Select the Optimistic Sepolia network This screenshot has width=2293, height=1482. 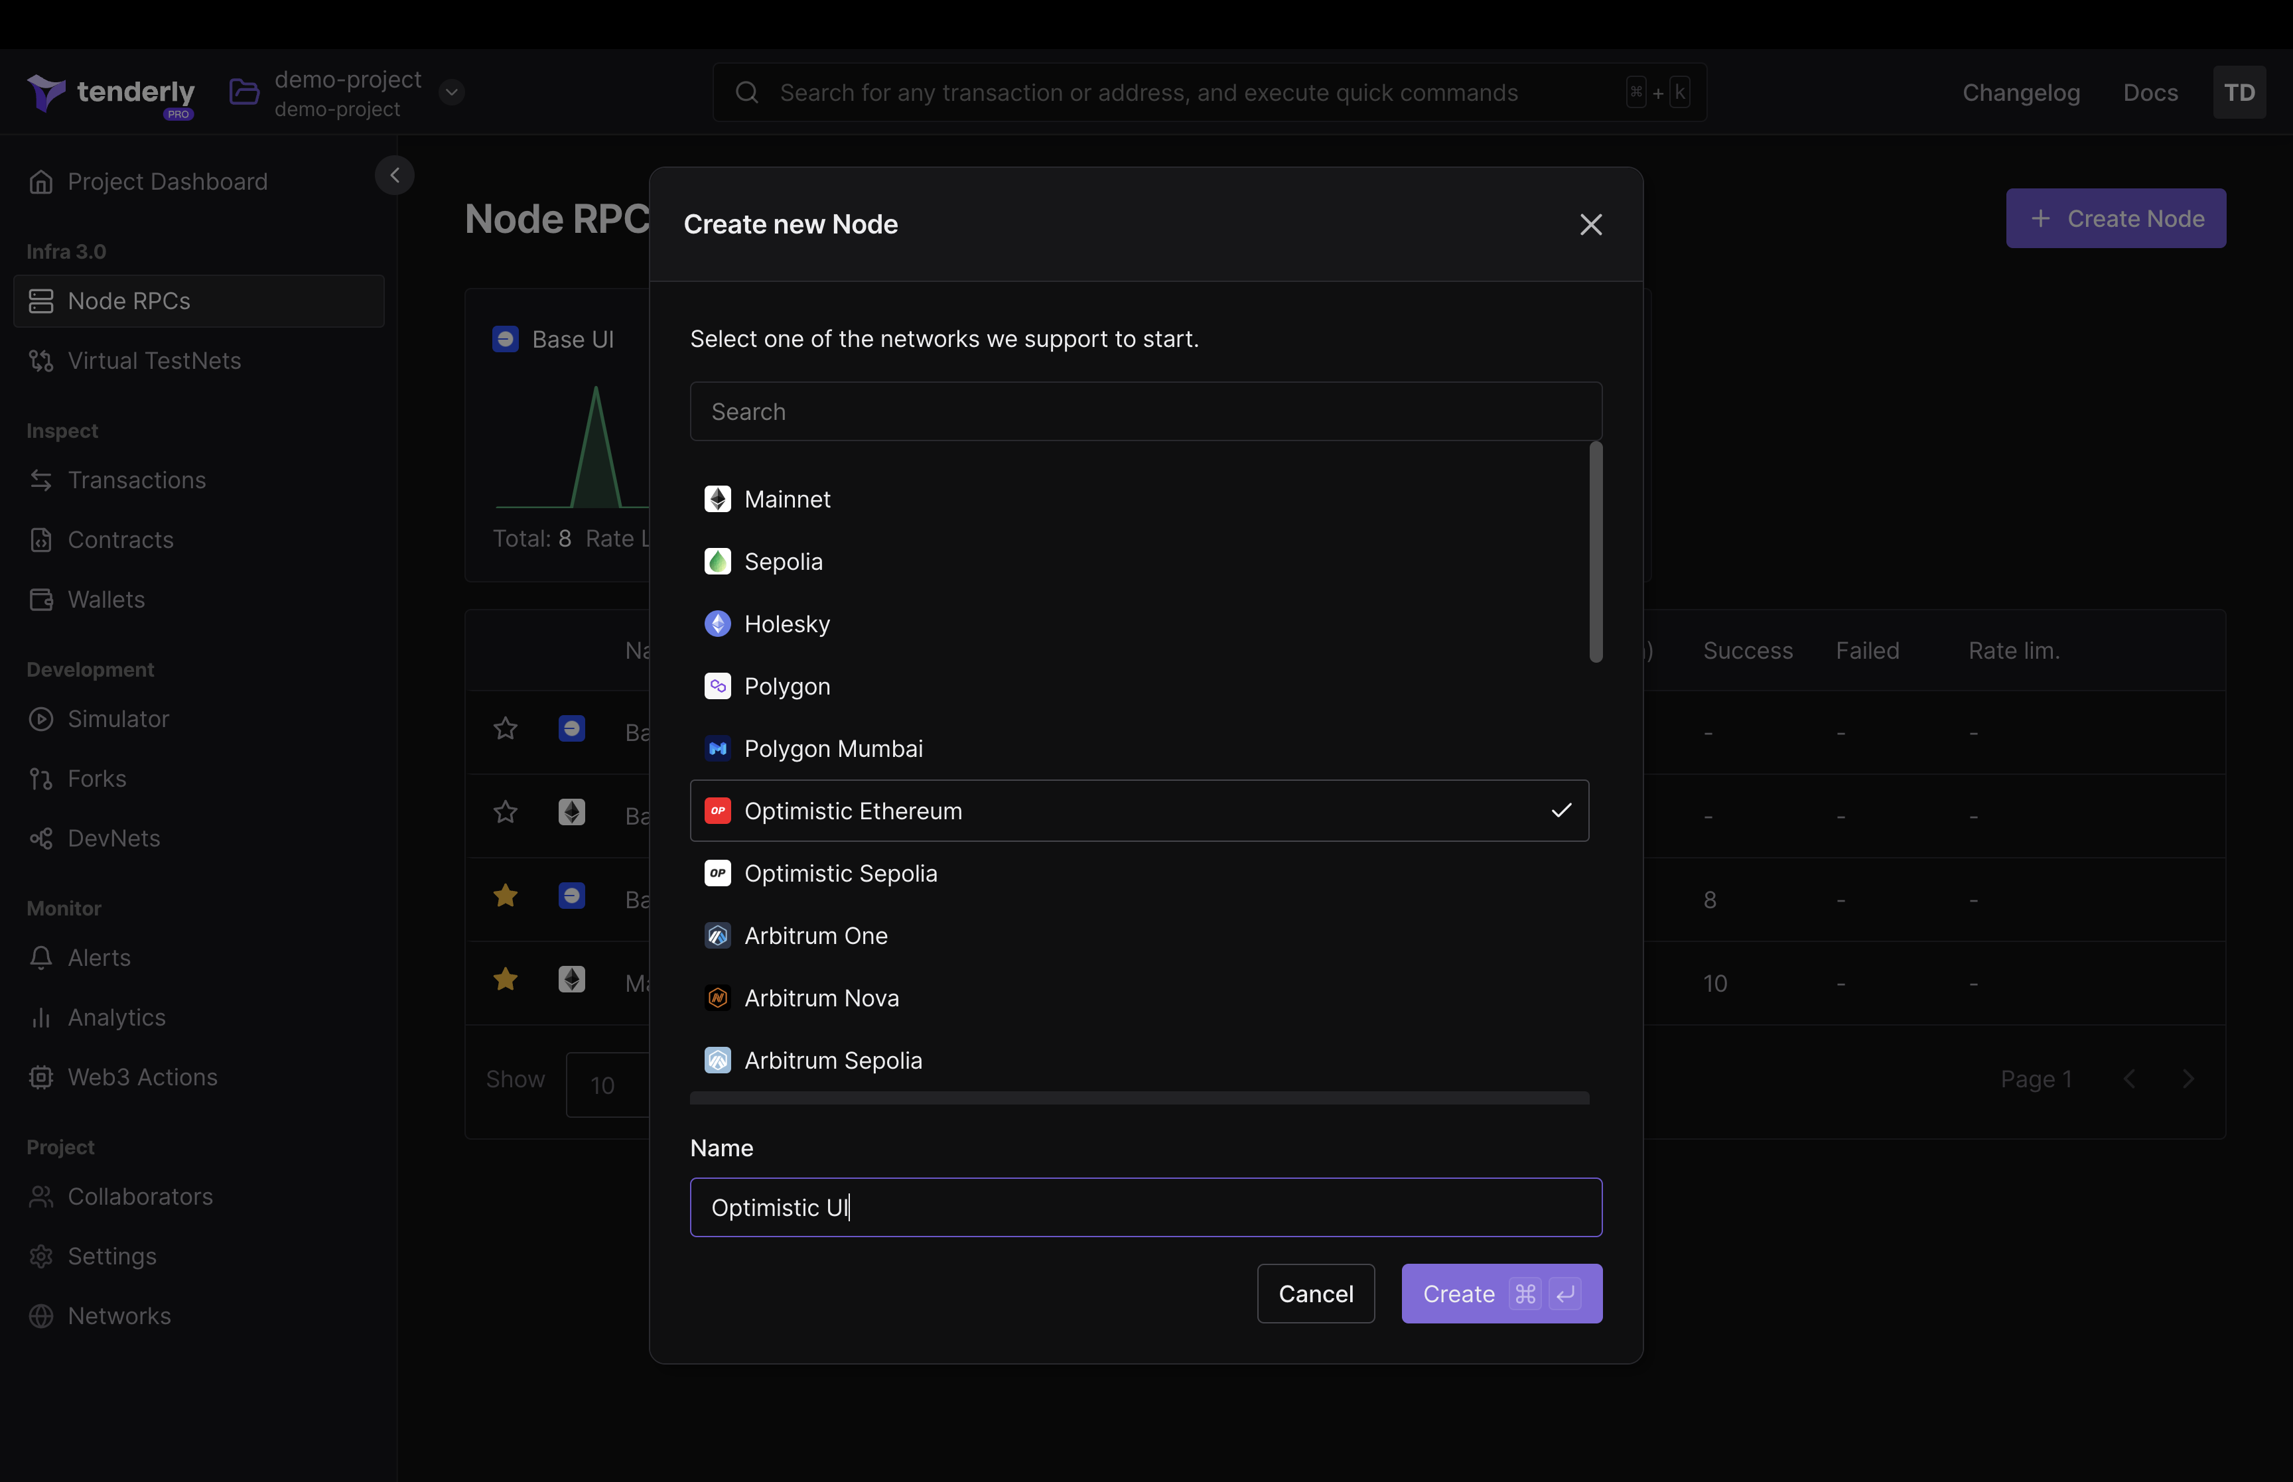pos(1139,873)
